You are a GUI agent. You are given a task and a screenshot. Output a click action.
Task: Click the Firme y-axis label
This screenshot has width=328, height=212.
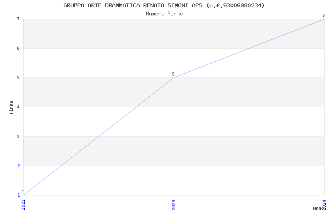[x=11, y=108]
